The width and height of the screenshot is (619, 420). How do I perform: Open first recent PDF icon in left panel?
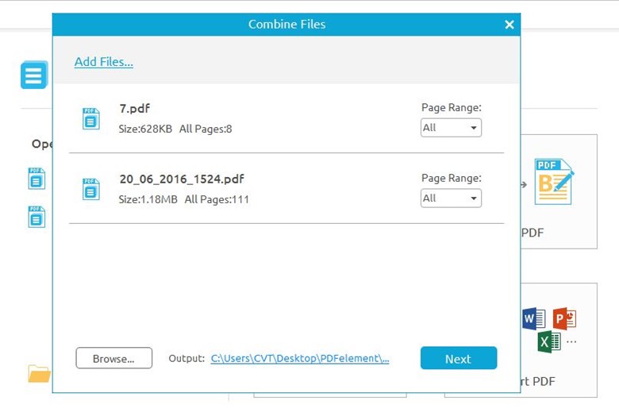tap(37, 179)
